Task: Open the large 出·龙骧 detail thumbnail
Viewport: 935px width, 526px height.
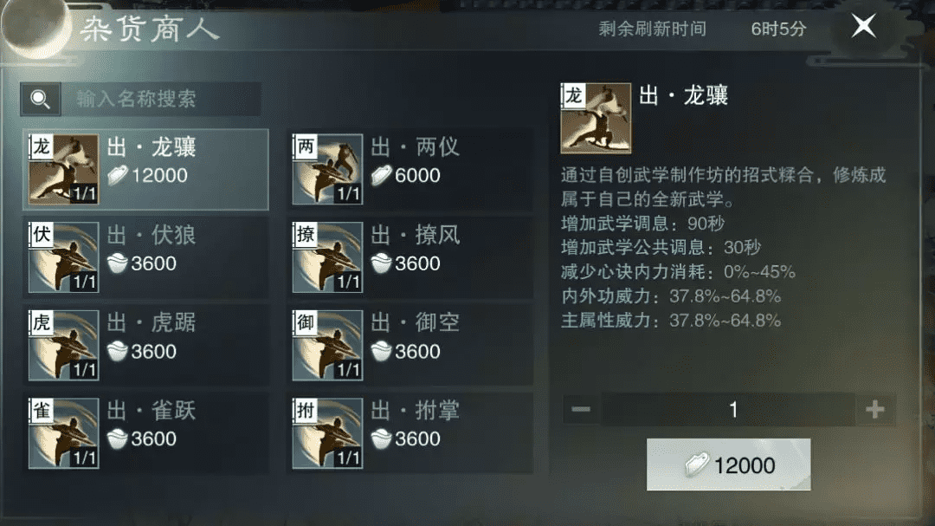Action: pos(596,118)
